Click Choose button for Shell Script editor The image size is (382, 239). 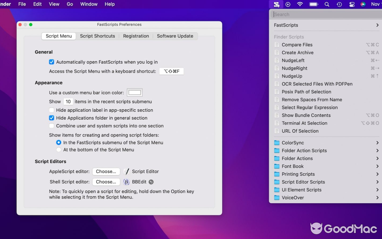[x=106, y=182]
